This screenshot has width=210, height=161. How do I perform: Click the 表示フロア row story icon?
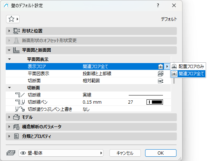click(160, 66)
